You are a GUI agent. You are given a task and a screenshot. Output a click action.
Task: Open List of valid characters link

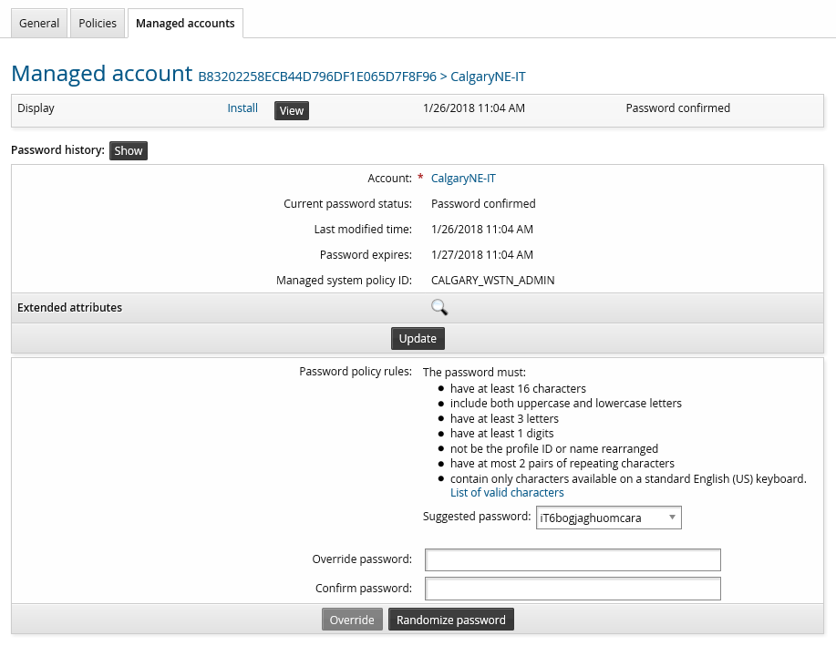pos(507,493)
